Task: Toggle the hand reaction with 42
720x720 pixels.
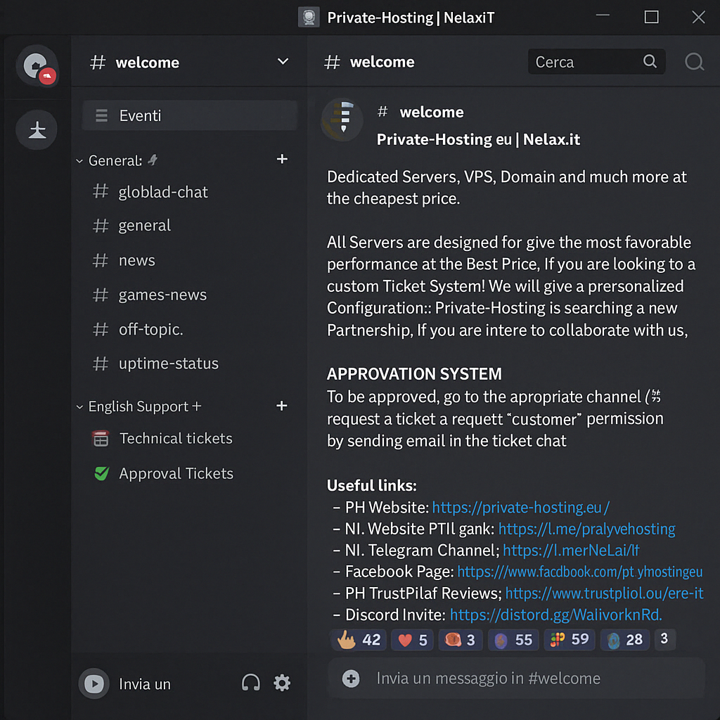Action: pos(359,640)
